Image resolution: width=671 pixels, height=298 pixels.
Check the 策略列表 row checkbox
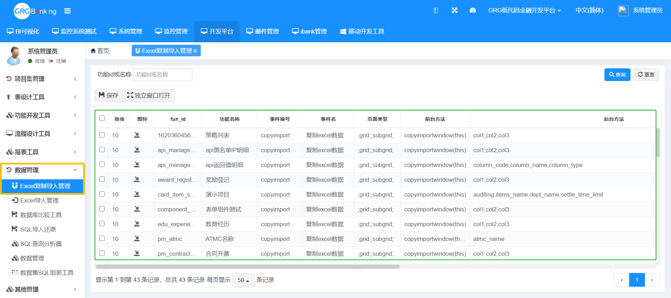click(102, 135)
